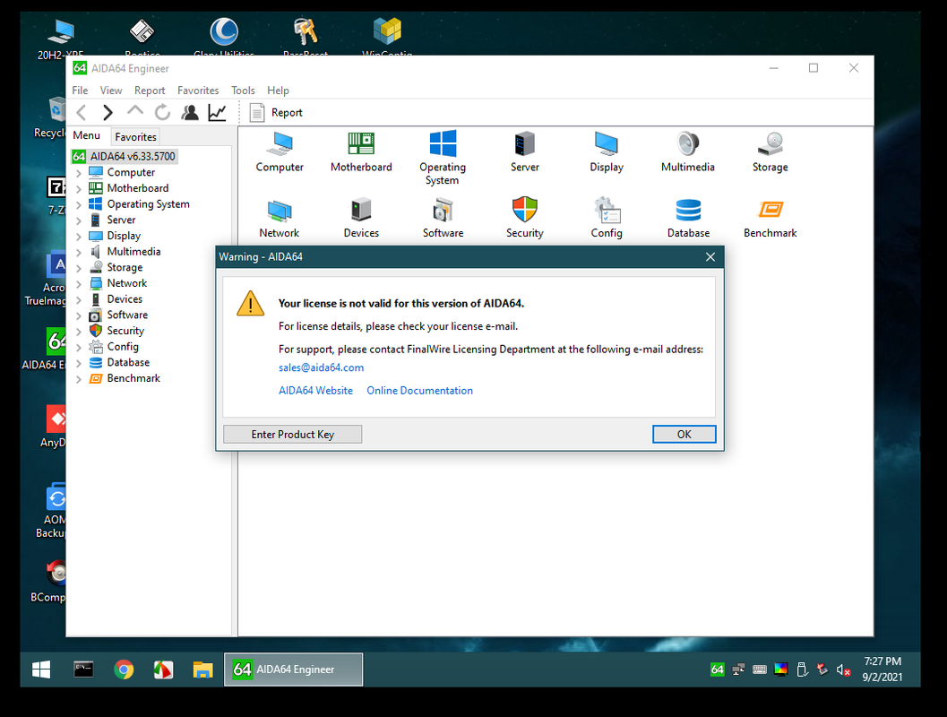Open the Display category icon in main pane

tap(607, 151)
